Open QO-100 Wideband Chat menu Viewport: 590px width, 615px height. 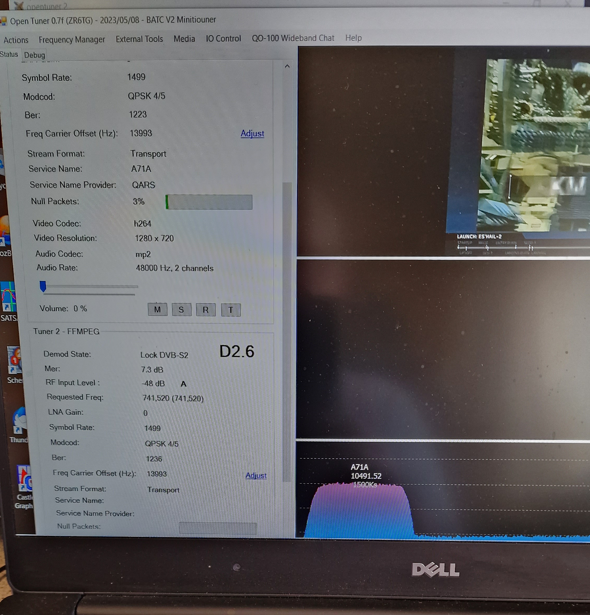(x=293, y=38)
